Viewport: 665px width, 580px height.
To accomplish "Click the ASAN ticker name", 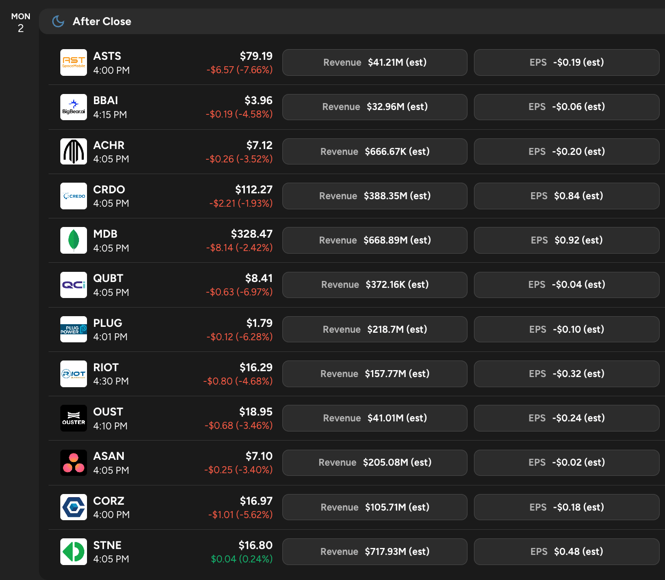I will [x=109, y=456].
